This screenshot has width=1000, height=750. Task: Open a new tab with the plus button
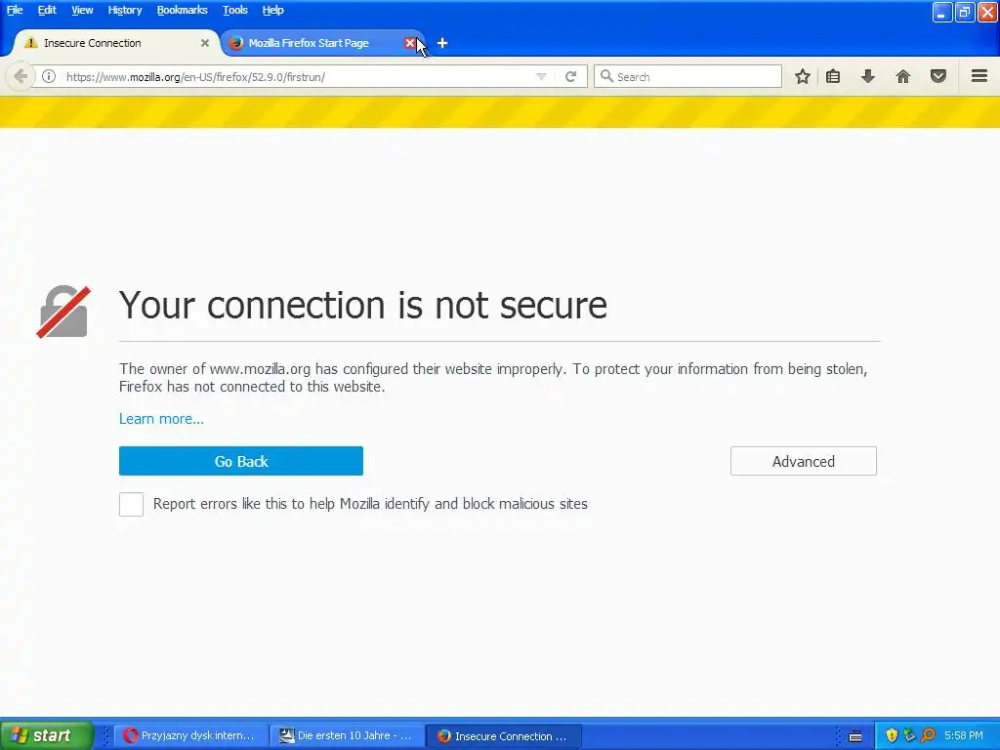pyautogui.click(x=442, y=43)
